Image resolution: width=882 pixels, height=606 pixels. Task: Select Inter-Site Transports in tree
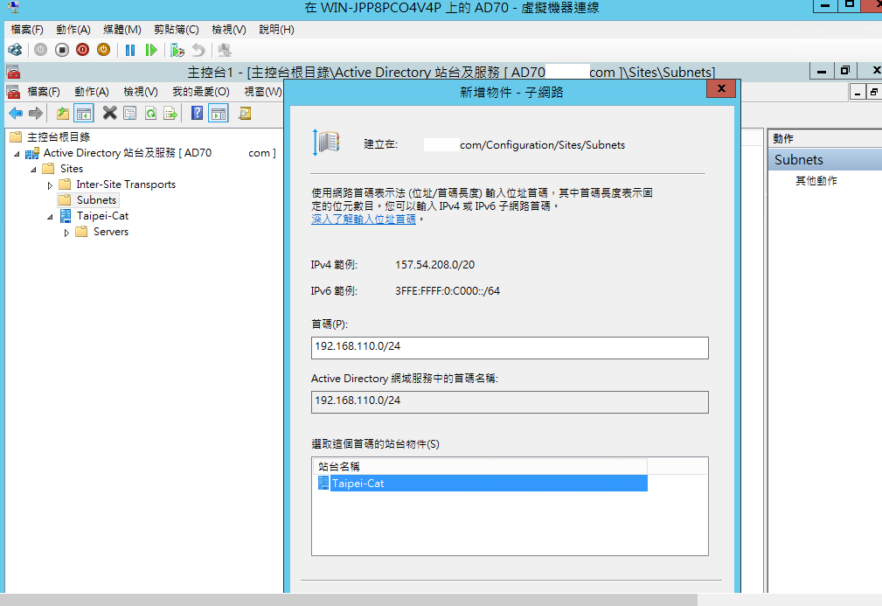tap(126, 184)
